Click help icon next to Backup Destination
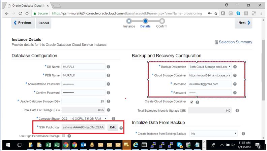This screenshot has height=151, width=267. pos(235,67)
